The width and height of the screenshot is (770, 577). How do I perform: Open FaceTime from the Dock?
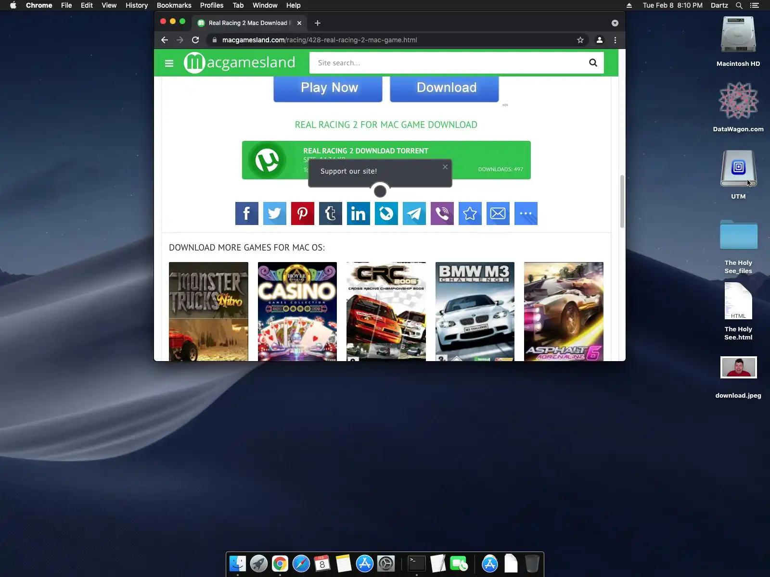tap(459, 564)
